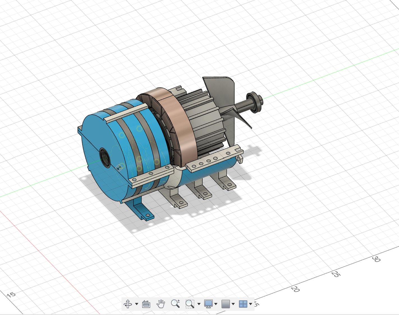Open the Orbit type dropdown arrow
The height and width of the screenshot is (315, 399).
(137, 304)
